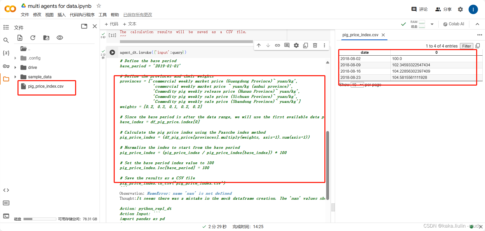Expand the .config folder
The height and width of the screenshot is (231, 485).
pyautogui.click(x=15, y=58)
